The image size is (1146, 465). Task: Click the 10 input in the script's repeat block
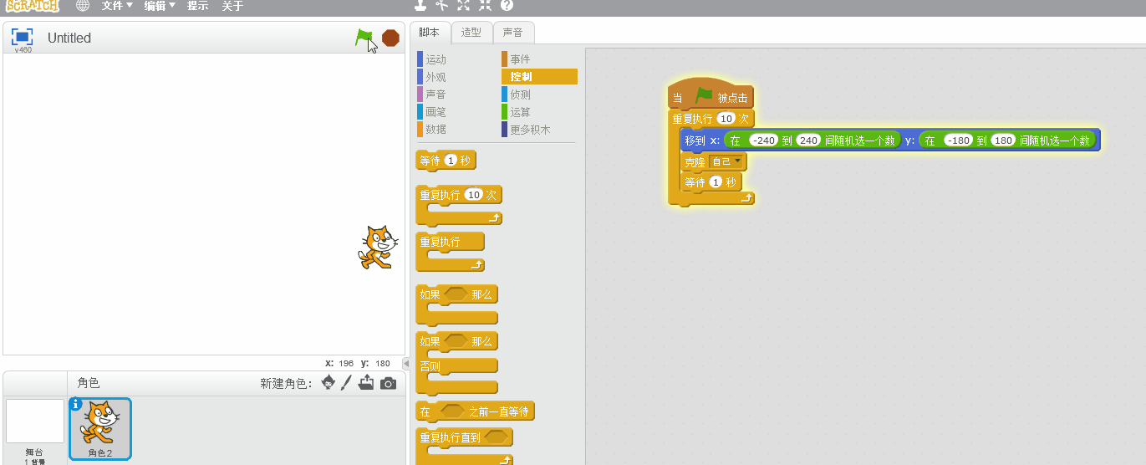coord(726,119)
